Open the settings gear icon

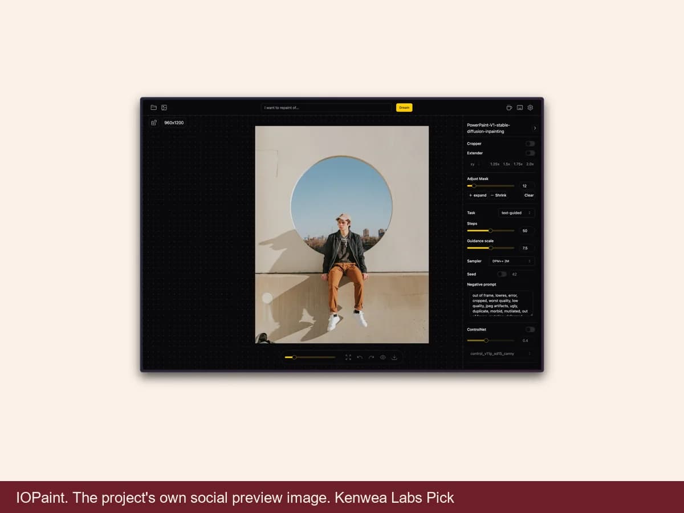530,107
